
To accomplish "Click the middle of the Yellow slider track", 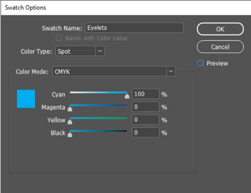I will pos(98,118).
